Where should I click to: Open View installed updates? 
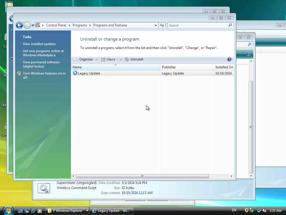[39, 44]
